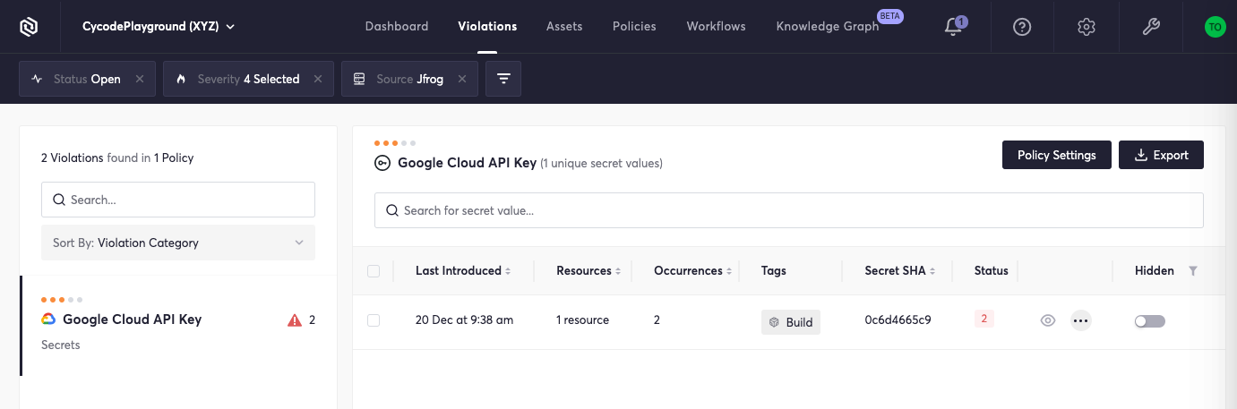
Task: Go to the Dashboard tab
Action: pos(397,27)
